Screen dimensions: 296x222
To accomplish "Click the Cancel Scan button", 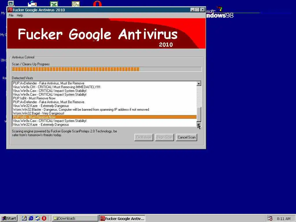I will [186, 137].
